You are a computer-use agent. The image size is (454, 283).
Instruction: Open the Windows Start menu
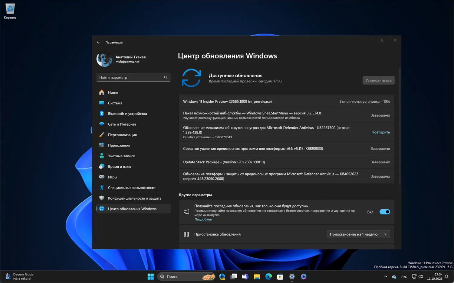pyautogui.click(x=150, y=276)
